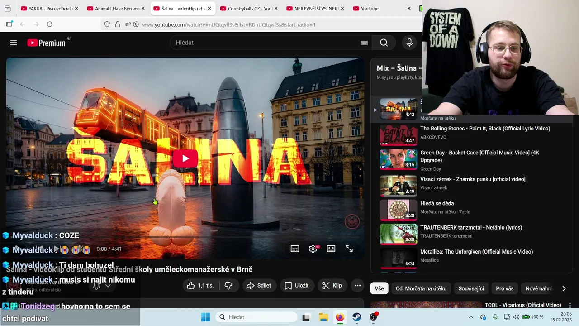Open Steam from the taskbar
Viewport: 579px width, 326px height.
click(x=357, y=317)
